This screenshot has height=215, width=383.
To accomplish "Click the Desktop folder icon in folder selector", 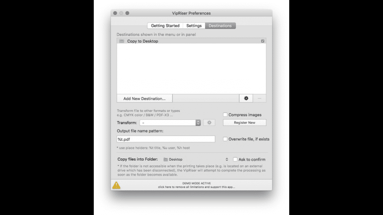I will point(166,159).
